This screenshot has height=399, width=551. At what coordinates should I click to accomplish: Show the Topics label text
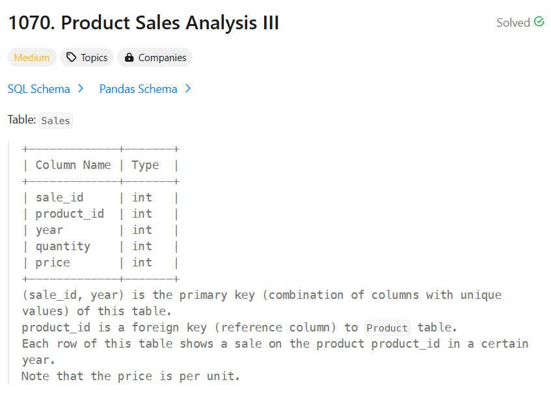pos(94,58)
